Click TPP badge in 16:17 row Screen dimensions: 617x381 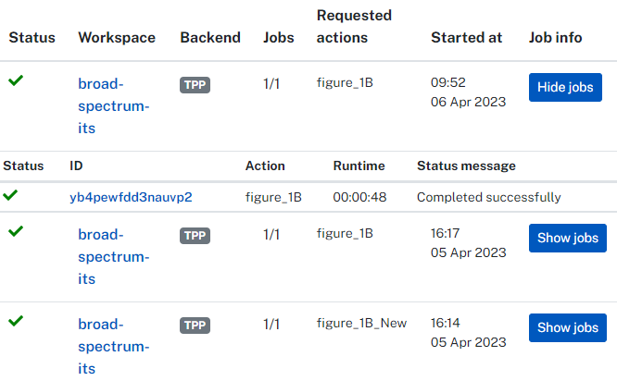pyautogui.click(x=195, y=236)
